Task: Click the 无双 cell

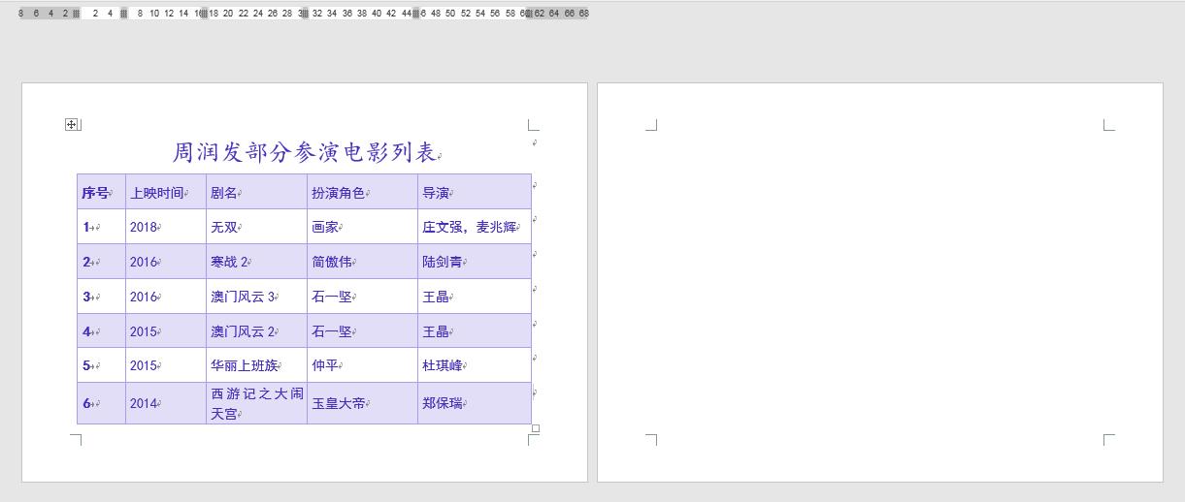Action: click(256, 227)
